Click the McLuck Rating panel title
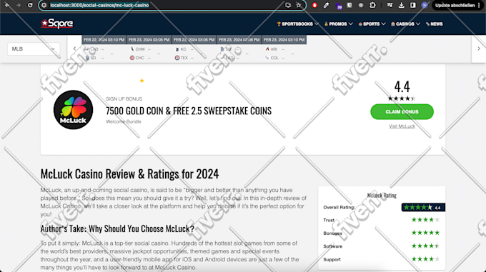This screenshot has width=486, height=272. [x=382, y=196]
